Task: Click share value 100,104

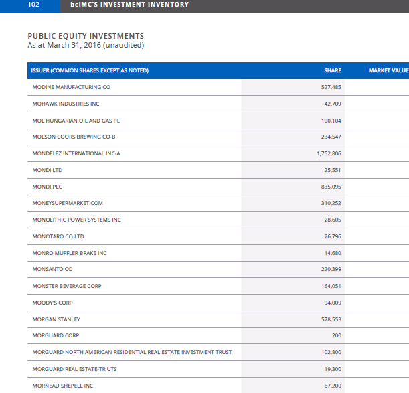Action: tap(331, 121)
